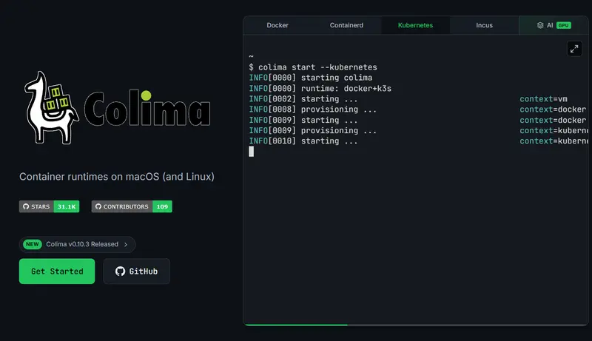Open the GitHub button
592x341 pixels.
click(136, 271)
